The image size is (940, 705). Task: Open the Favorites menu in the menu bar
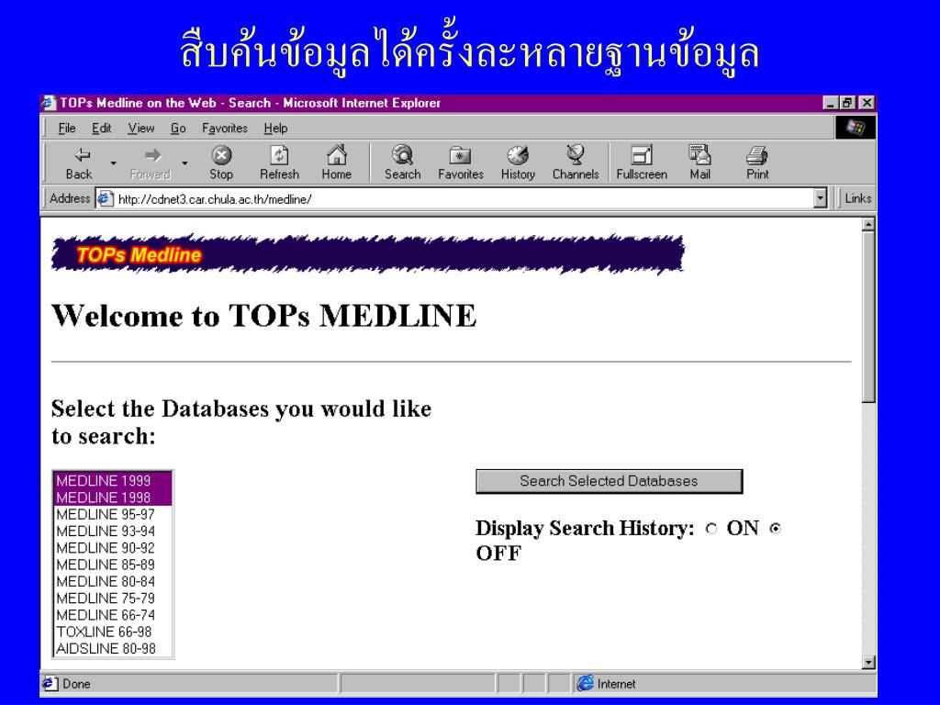225,129
